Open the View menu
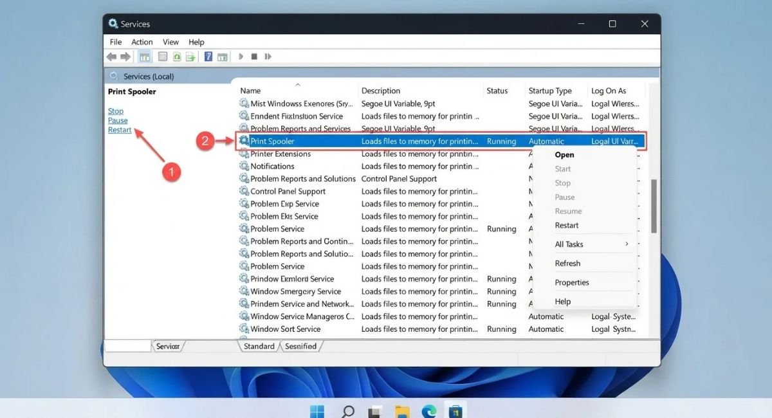Screen dimensions: 772x418 pos(170,42)
